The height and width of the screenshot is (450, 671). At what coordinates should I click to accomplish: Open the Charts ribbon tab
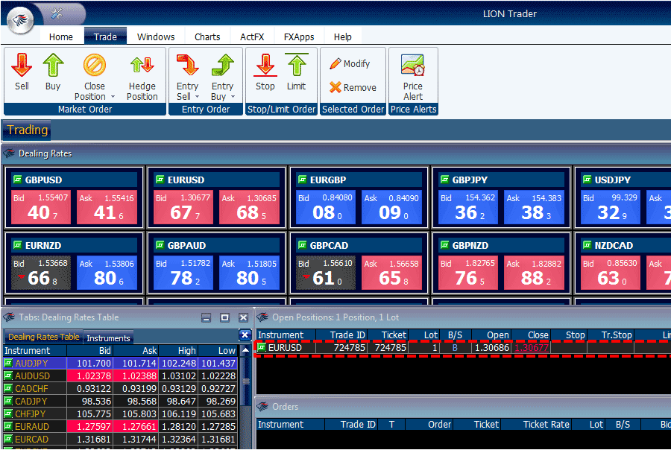[x=207, y=37]
